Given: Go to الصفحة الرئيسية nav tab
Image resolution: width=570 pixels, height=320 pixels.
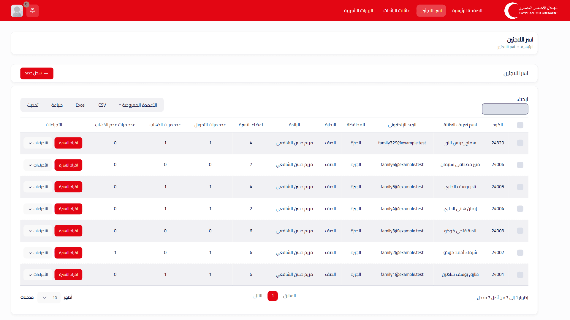Looking at the screenshot, I should click(x=467, y=11).
